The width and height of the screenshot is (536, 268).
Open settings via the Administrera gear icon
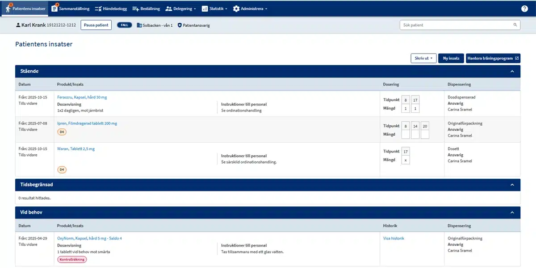pos(236,8)
